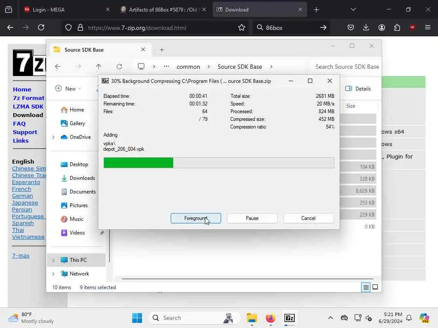Select Network in the navigation pane
The image size is (438, 328).
[x=75, y=274]
